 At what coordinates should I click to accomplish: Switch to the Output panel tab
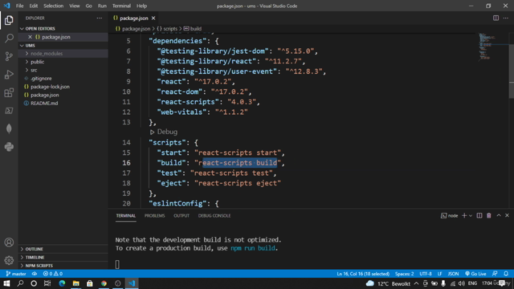(182, 216)
